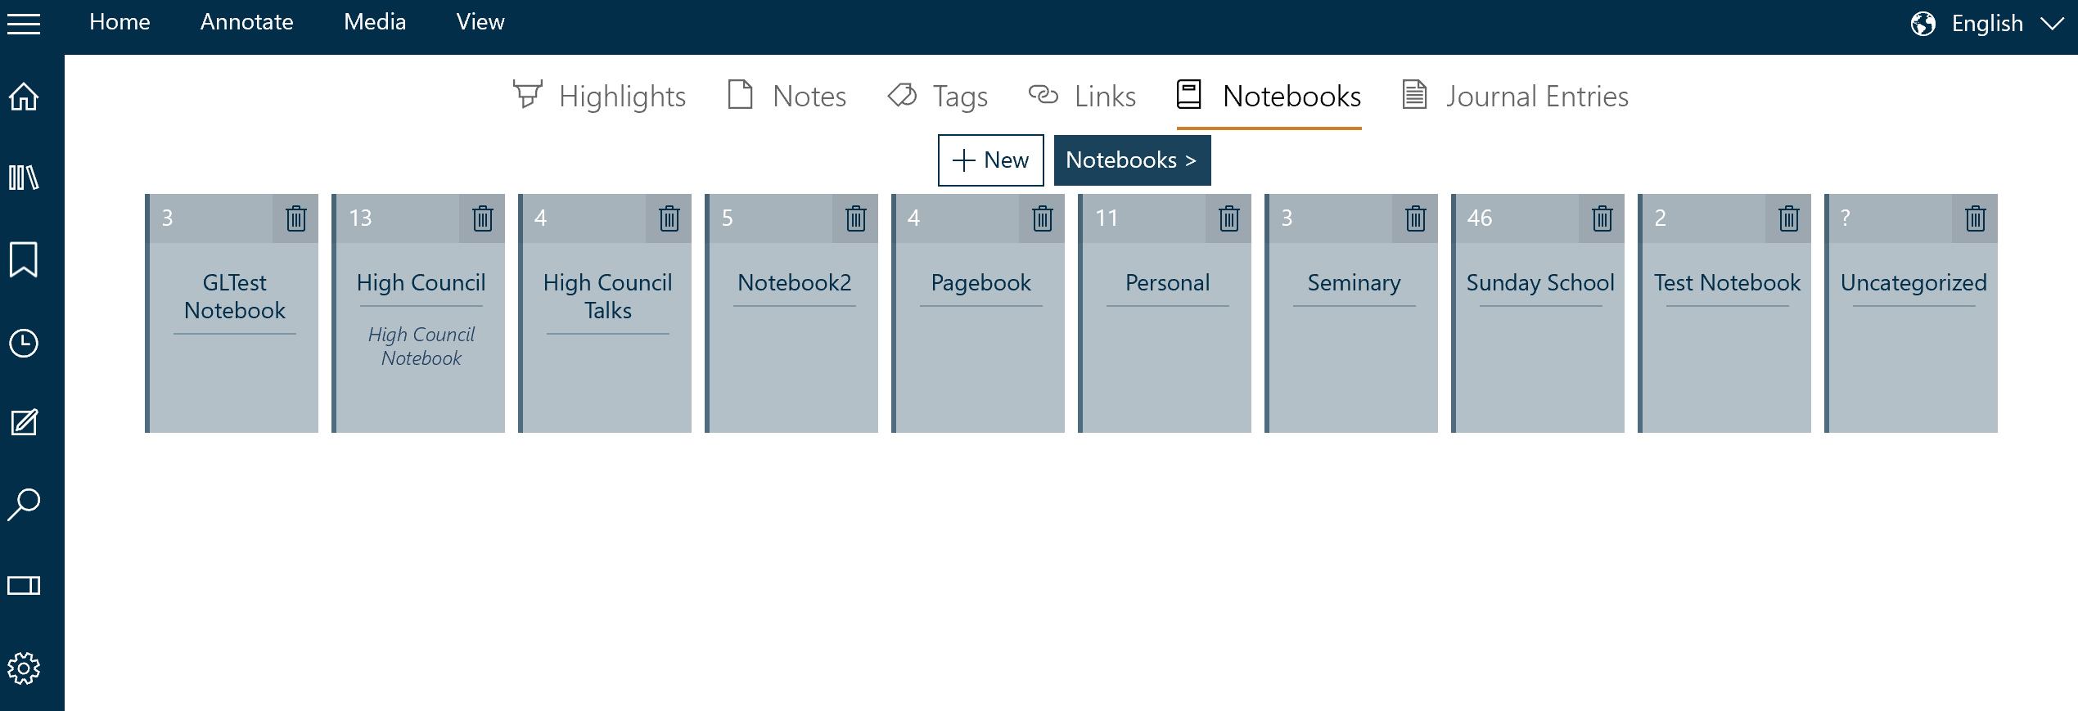The height and width of the screenshot is (711, 2078).
Task: Open the Library icon in the sidebar
Action: (25, 178)
